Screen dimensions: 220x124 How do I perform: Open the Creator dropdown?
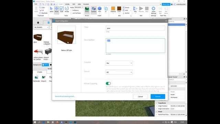[x=119, y=63]
